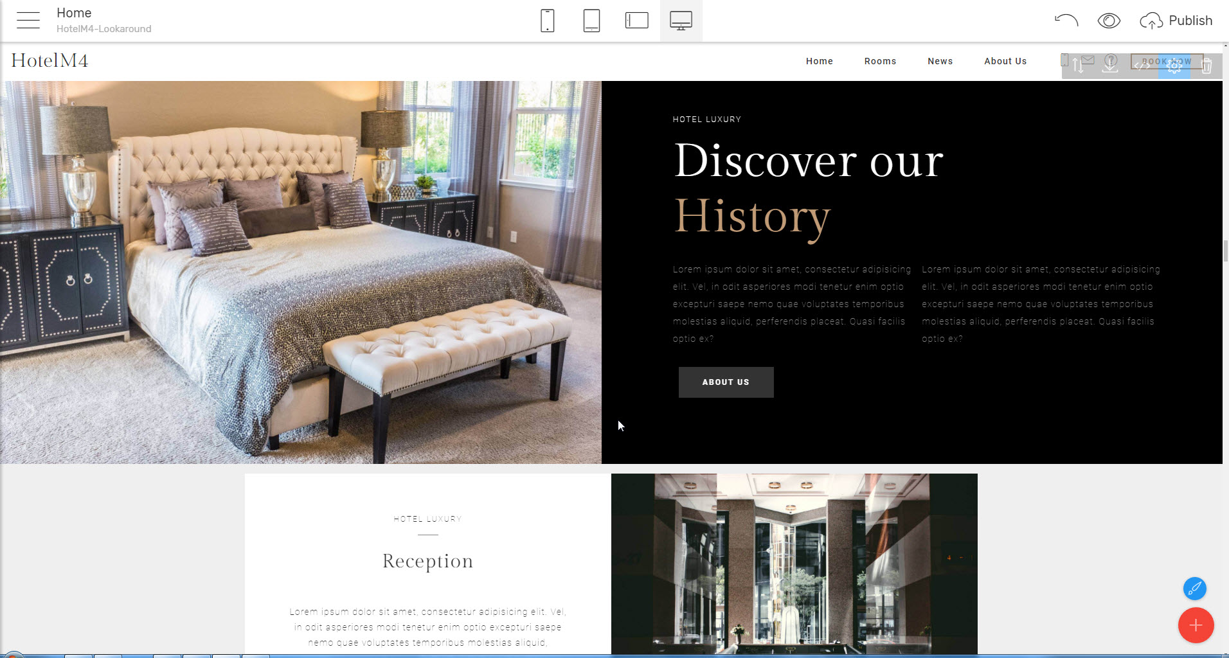The image size is (1229, 658).
Task: Open block code editor
Action: [1142, 66]
